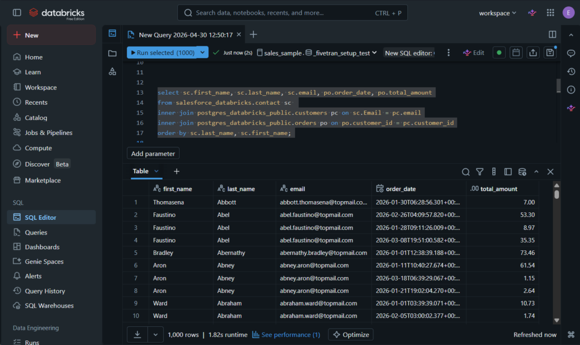
Task: Click the editor vertical scrollbar thumb
Action: 558,86
